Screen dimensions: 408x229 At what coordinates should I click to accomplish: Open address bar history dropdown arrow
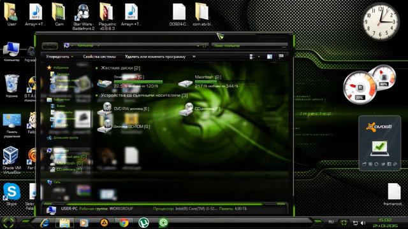tap(198, 46)
